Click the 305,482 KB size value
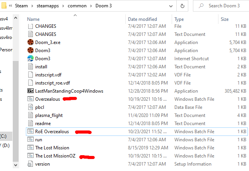The height and width of the screenshot is (171, 249). pyautogui.click(x=235, y=91)
